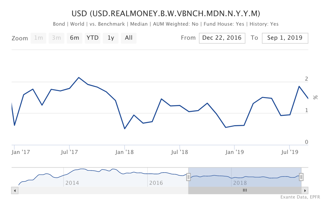
Task: Apply the YTD zoom preset
Action: (93, 38)
